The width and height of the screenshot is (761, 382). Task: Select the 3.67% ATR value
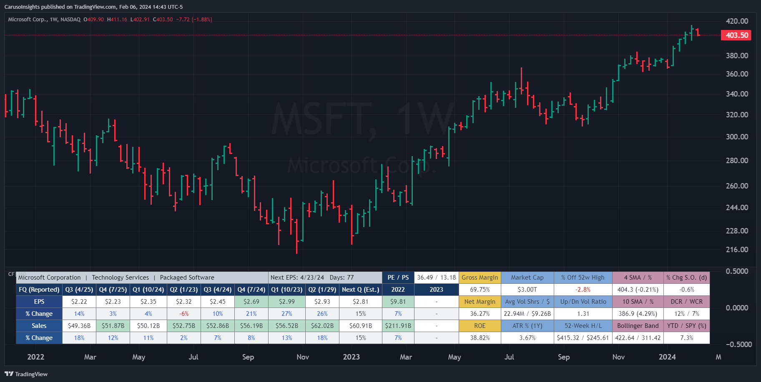[x=527, y=338]
